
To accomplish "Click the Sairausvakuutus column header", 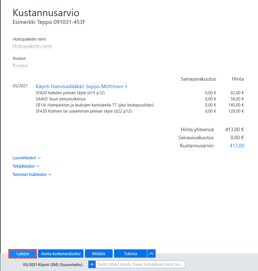I will pos(198,79).
